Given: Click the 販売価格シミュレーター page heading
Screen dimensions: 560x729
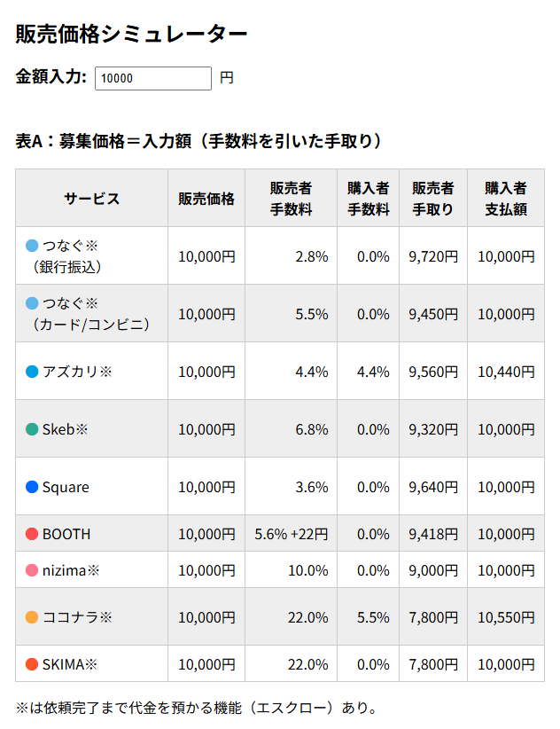Looking at the screenshot, I should click(132, 35).
